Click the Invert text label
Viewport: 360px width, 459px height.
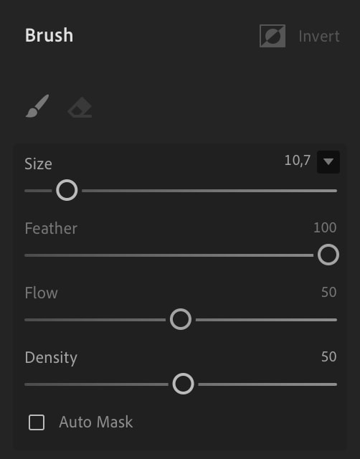[x=319, y=37]
